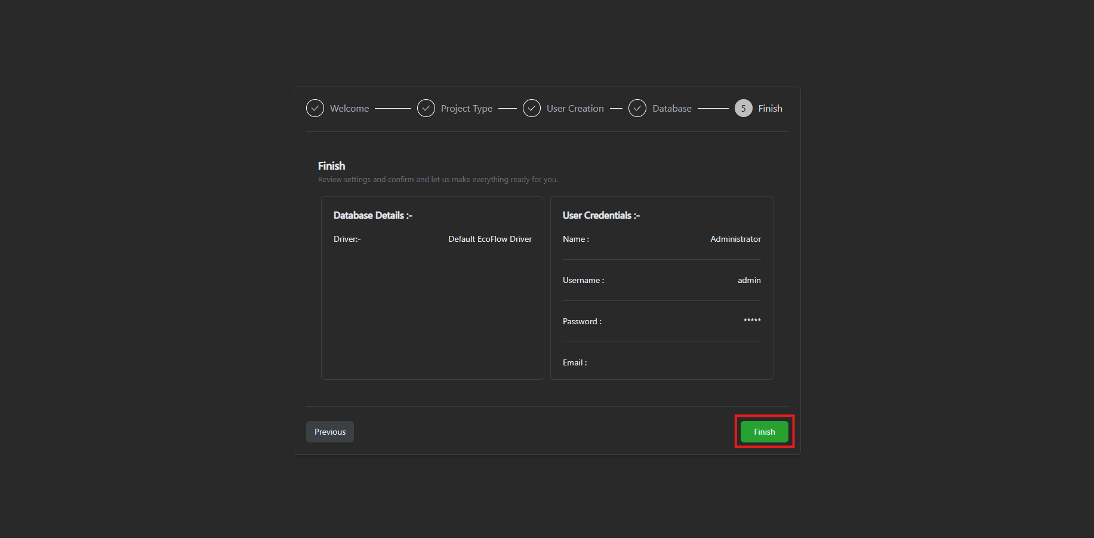Open the Welcome step label
1094x538 pixels.
pos(350,108)
